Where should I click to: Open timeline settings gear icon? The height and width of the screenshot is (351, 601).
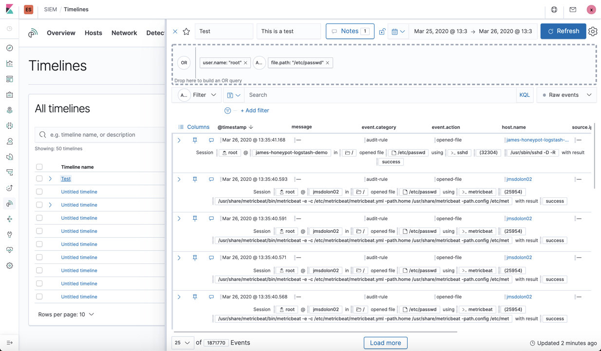pyautogui.click(x=593, y=32)
